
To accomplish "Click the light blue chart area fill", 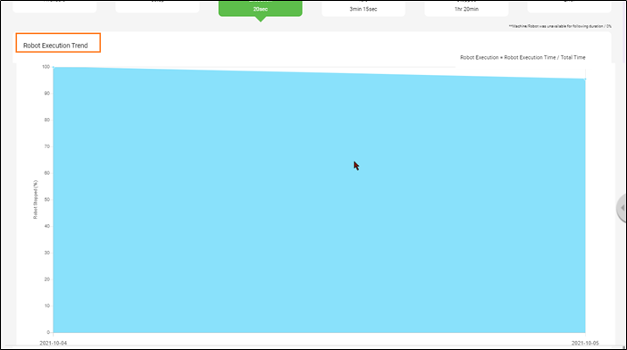I will pyautogui.click(x=319, y=204).
